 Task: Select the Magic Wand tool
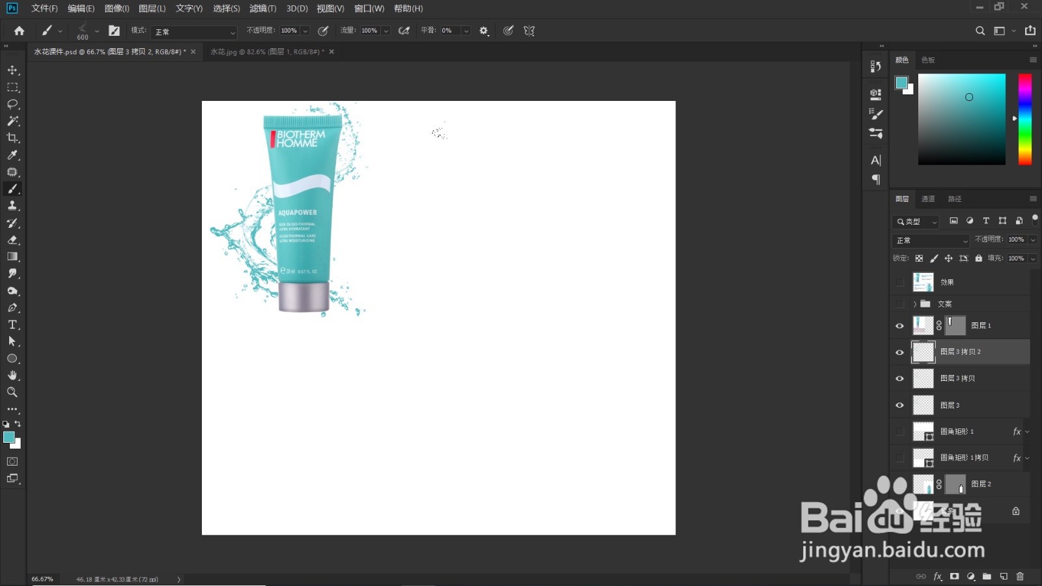point(12,121)
